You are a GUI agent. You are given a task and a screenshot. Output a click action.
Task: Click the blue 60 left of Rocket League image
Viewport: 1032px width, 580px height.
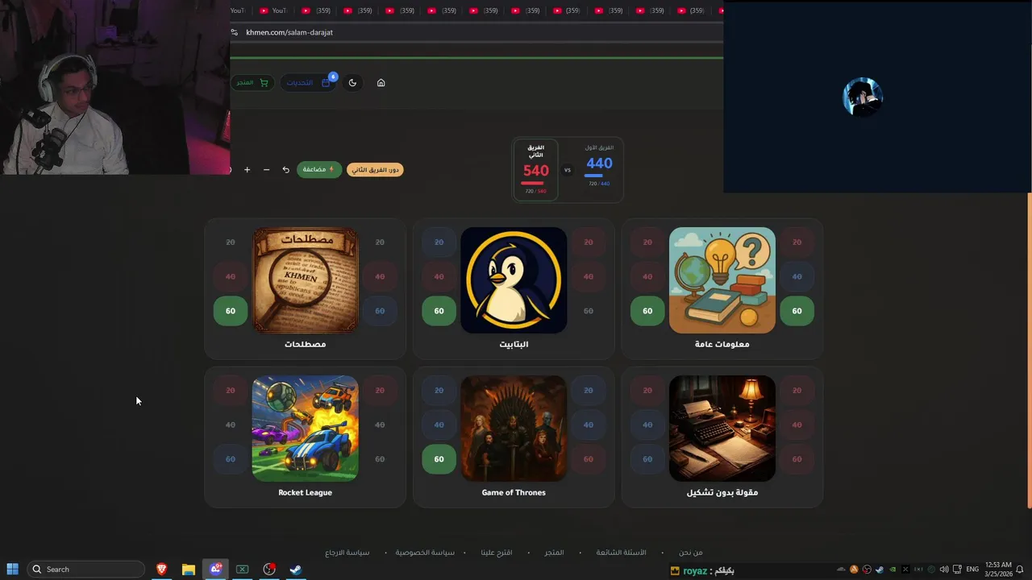coord(231,459)
